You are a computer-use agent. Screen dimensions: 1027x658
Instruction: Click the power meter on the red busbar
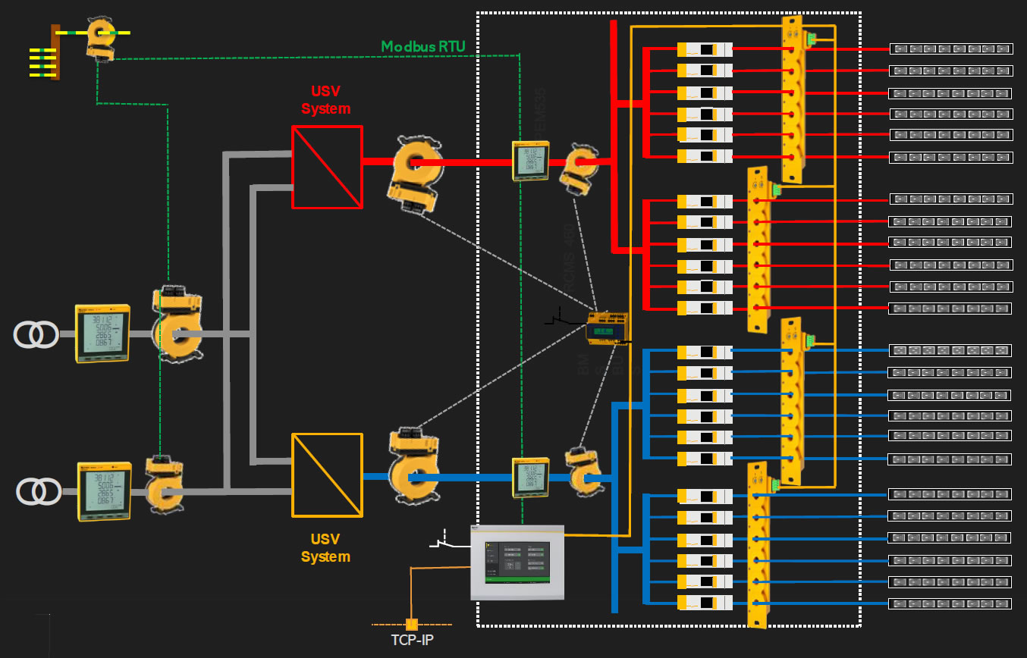click(x=530, y=161)
